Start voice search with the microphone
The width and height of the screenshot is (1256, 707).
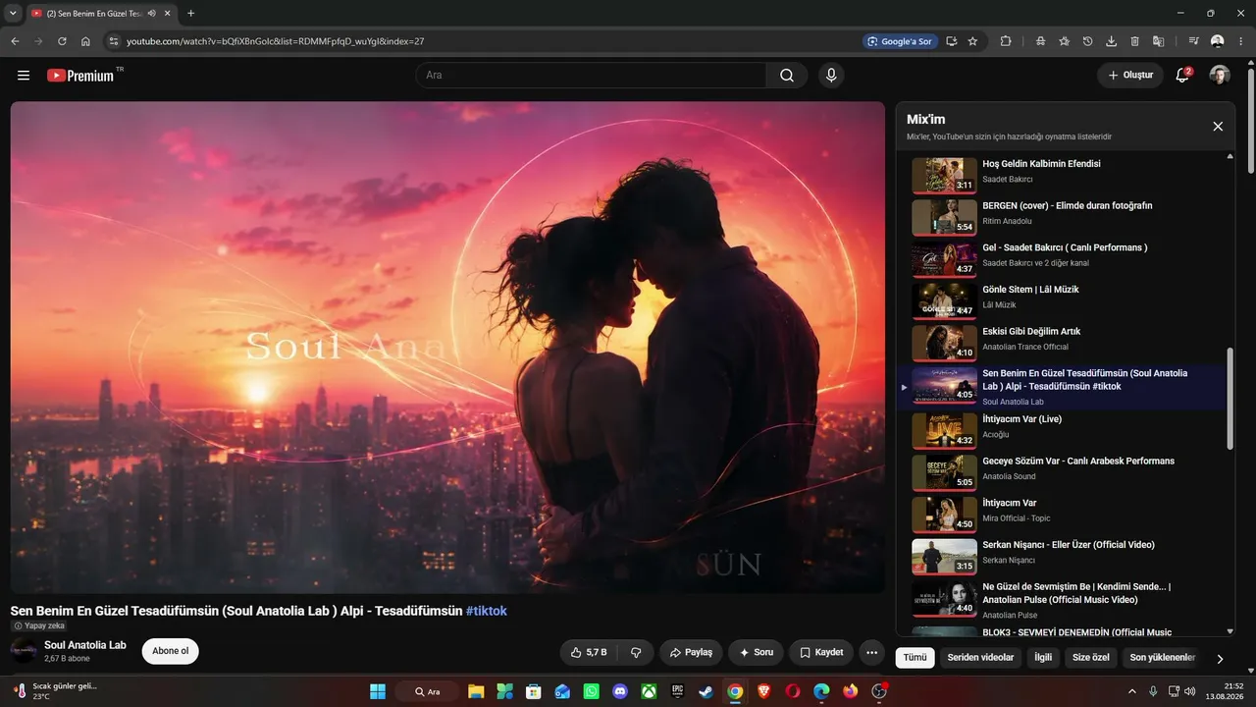[831, 76]
